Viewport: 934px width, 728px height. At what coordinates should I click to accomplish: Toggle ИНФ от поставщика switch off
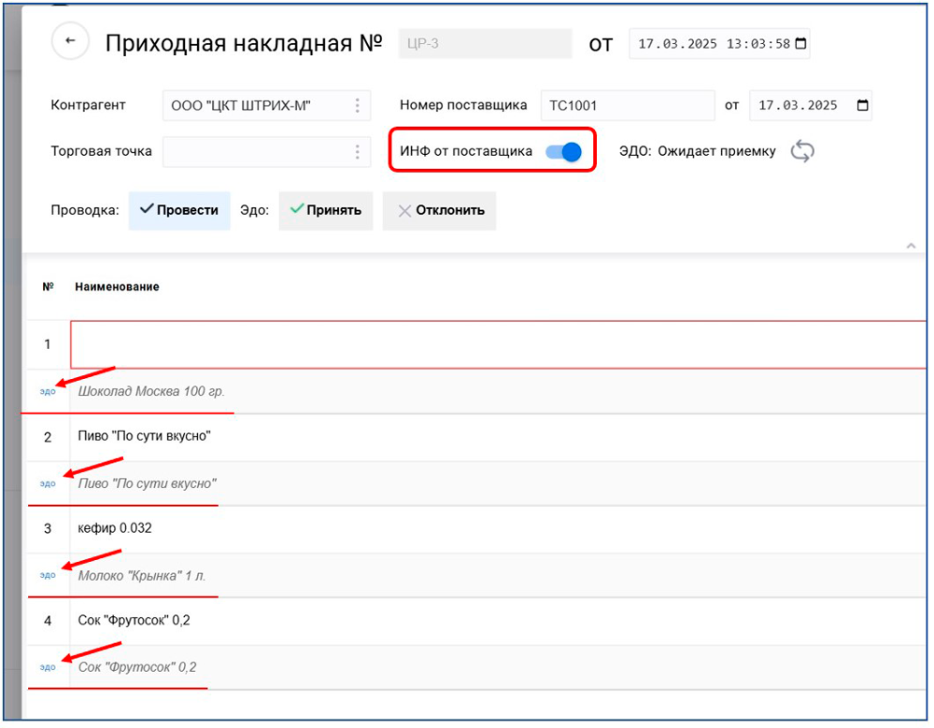pyautogui.click(x=564, y=152)
